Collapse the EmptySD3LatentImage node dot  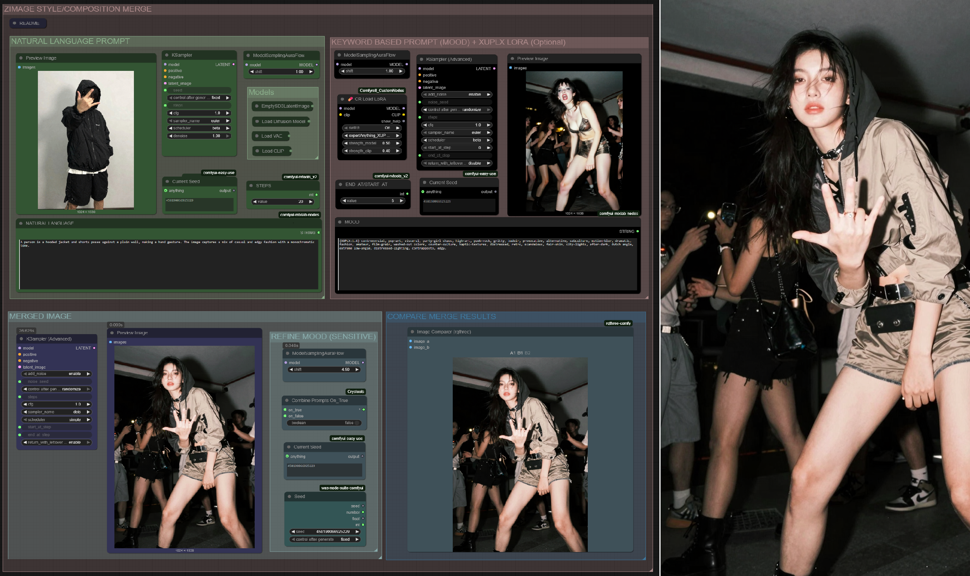pyautogui.click(x=257, y=106)
